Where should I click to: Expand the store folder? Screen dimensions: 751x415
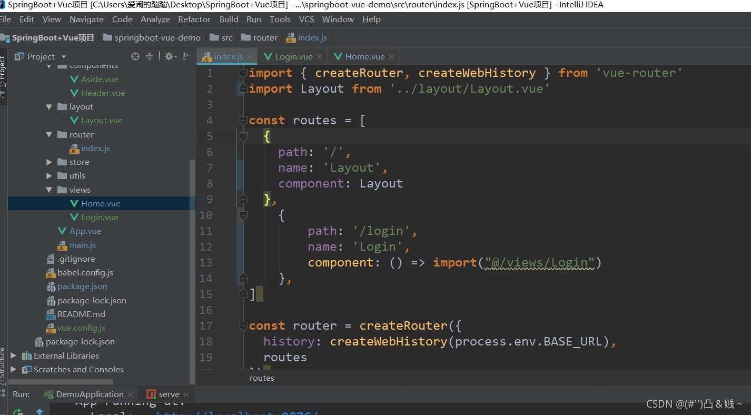click(49, 162)
